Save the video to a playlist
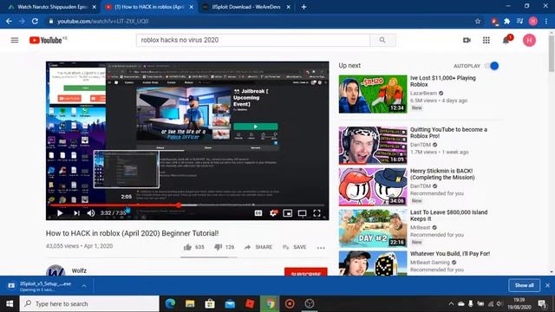 click(x=294, y=247)
